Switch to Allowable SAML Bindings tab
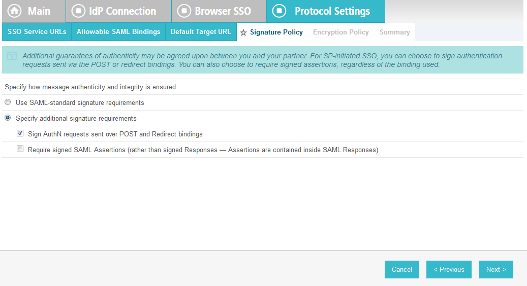This screenshot has width=527, height=286. click(118, 32)
